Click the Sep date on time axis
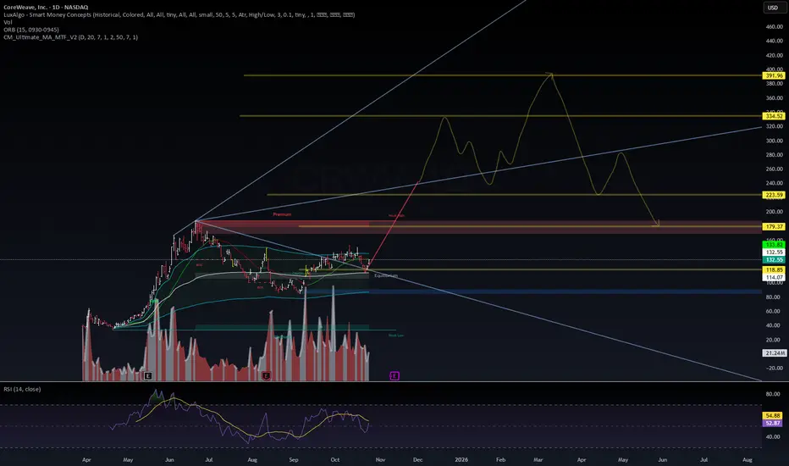The width and height of the screenshot is (789, 466). 294,459
